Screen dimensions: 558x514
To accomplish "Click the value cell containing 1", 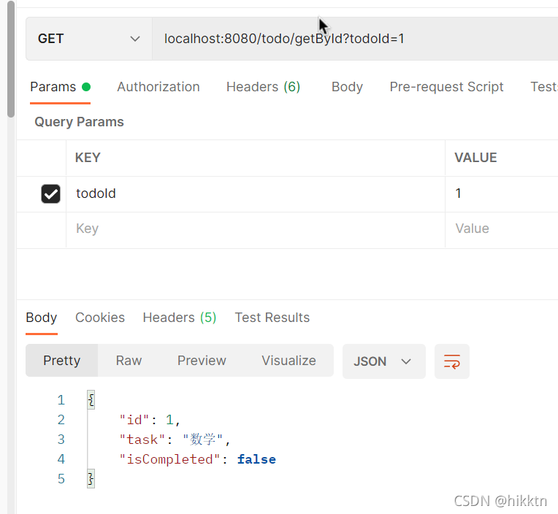I will coord(502,194).
